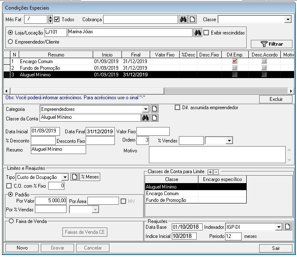The height and width of the screenshot is (257, 297).
Task: Click blank page icon beside Classe da Conta
Action: tap(154, 118)
